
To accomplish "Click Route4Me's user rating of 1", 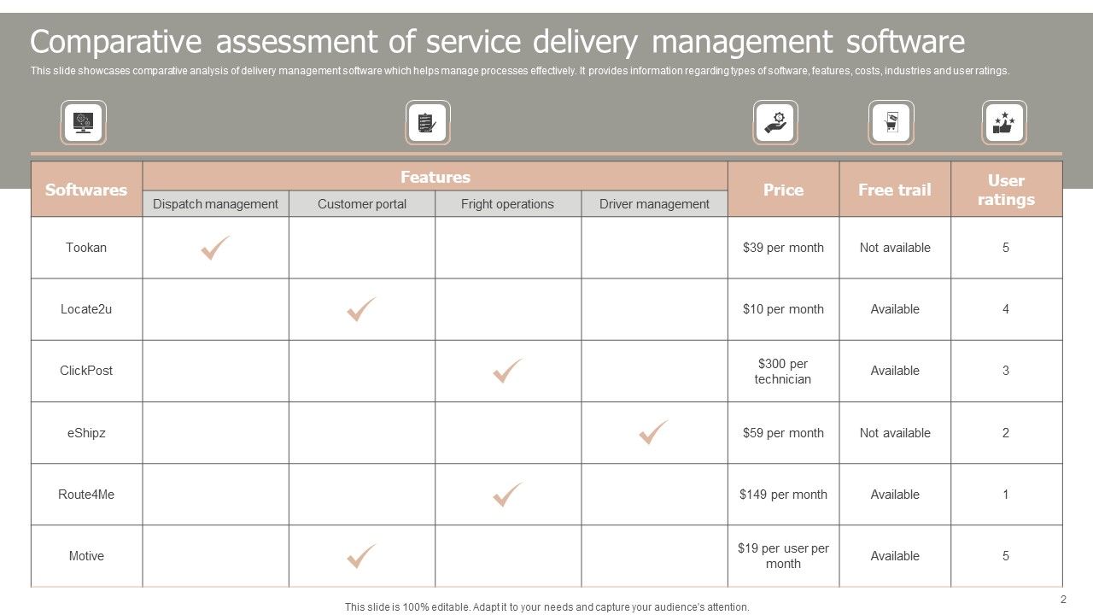I will tap(1006, 495).
